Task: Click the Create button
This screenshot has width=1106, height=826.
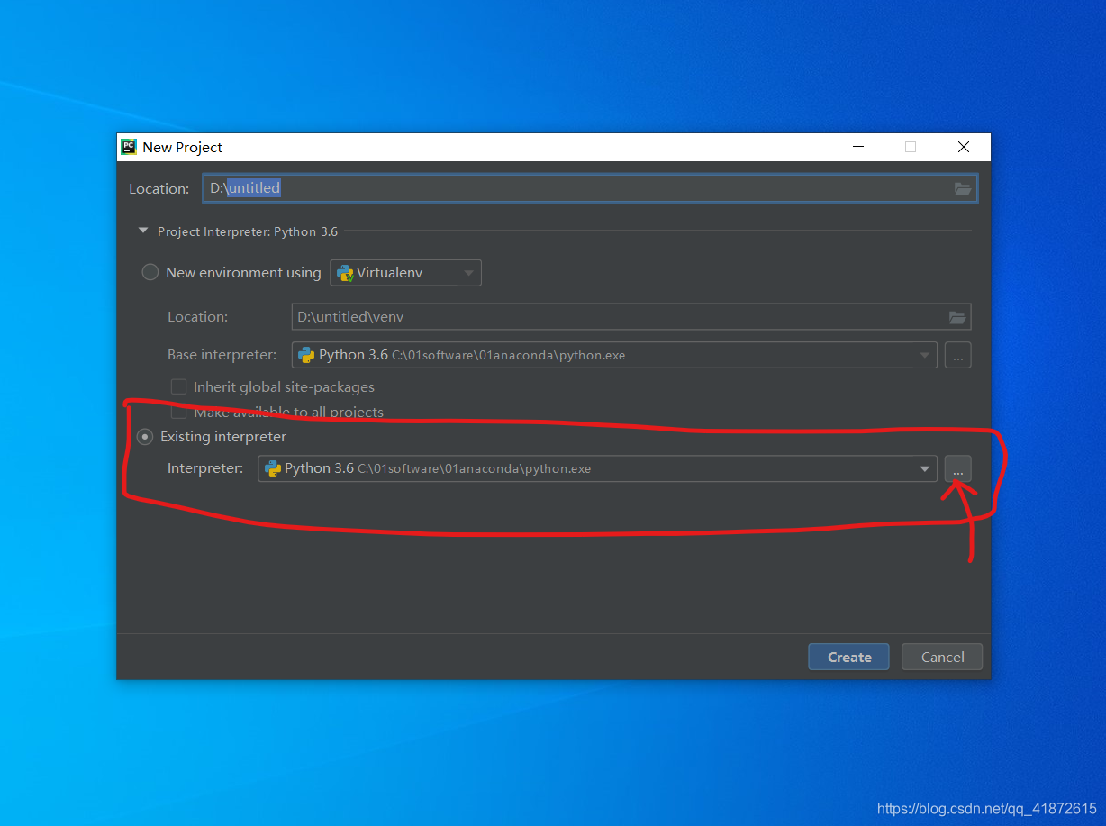Action: [848, 657]
